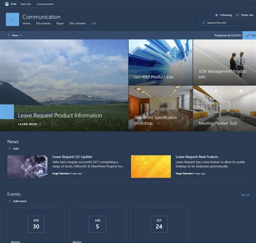Click See all events link
The image size is (256, 243).
(x=245, y=195)
